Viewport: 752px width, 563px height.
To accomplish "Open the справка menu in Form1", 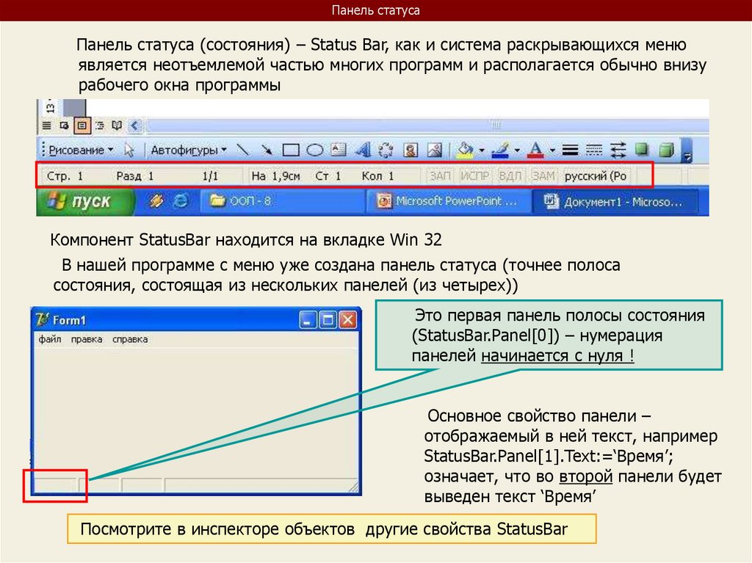I will coord(130,339).
